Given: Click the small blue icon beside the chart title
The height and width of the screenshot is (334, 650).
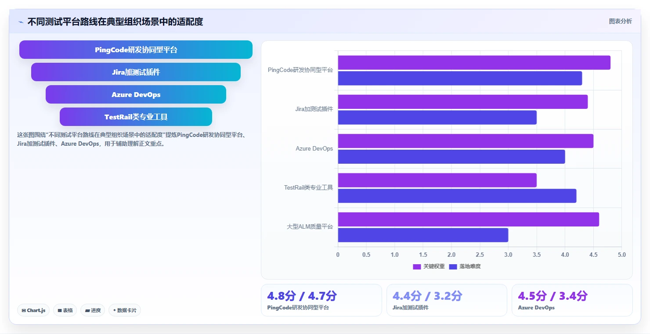Looking at the screenshot, I should pyautogui.click(x=21, y=22).
